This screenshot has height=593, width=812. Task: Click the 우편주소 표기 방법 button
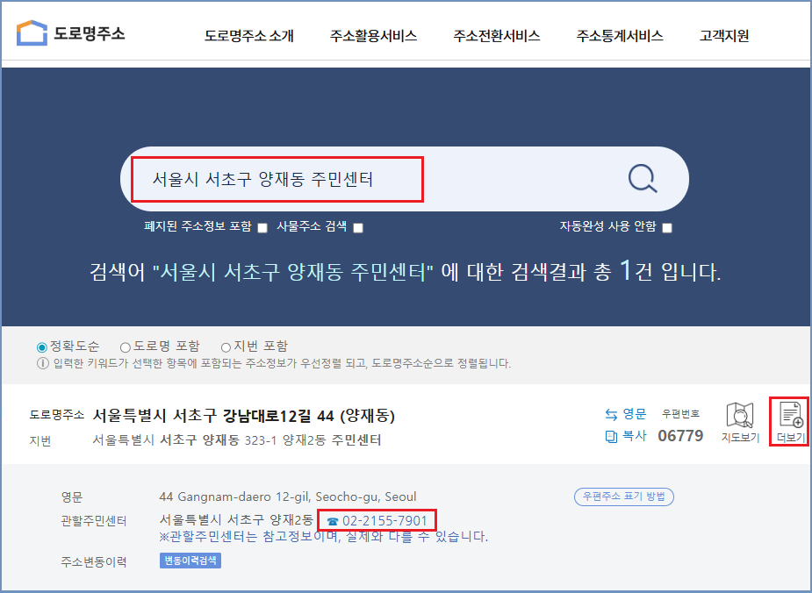click(x=623, y=497)
